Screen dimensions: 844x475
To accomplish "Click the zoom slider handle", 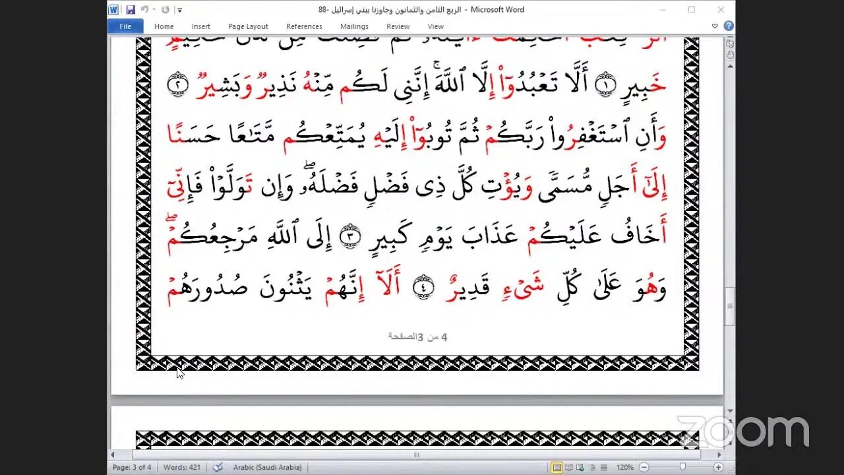I will pos(682,467).
